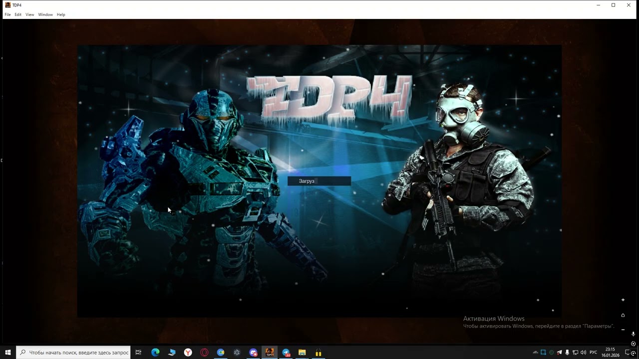Click the Загруз loading bar
Image resolution: width=639 pixels, height=359 pixels.
[x=319, y=181]
